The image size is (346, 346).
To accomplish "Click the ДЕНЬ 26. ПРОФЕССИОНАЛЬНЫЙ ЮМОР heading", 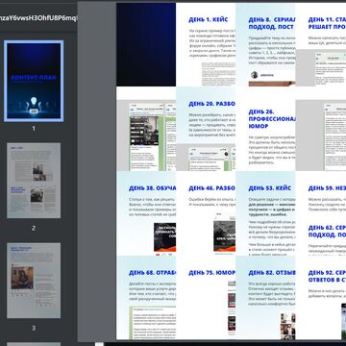I will (x=272, y=119).
